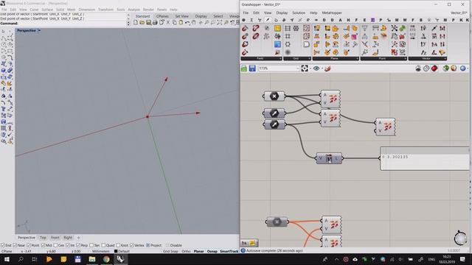Toggle the Vertex osnap checkbox
472x265 pixels.
coord(132,245)
